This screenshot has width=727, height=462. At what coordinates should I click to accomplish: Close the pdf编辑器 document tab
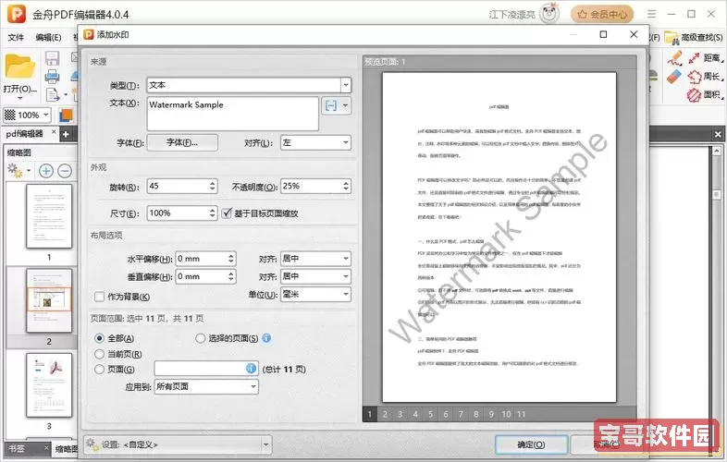pyautogui.click(x=54, y=132)
